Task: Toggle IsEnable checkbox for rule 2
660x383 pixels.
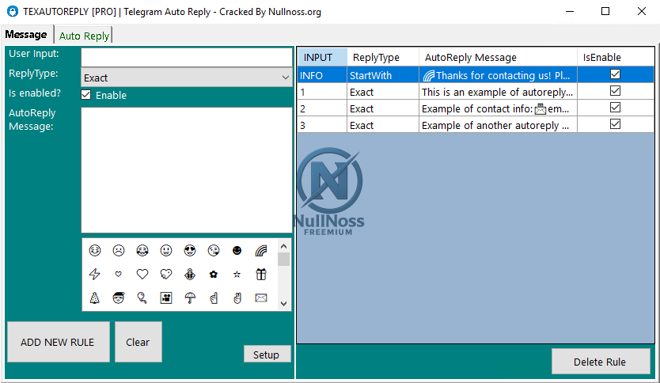Action: click(615, 108)
